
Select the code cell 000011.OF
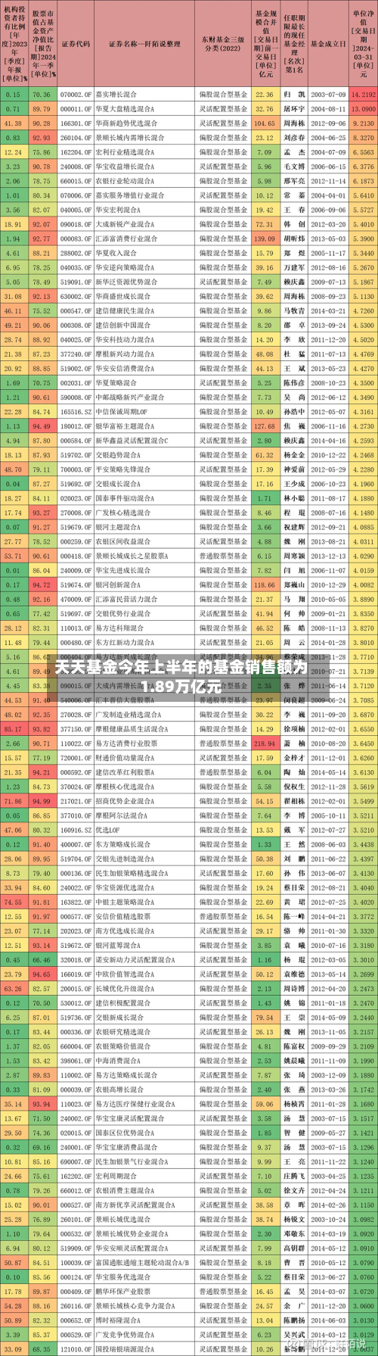tap(76, 109)
